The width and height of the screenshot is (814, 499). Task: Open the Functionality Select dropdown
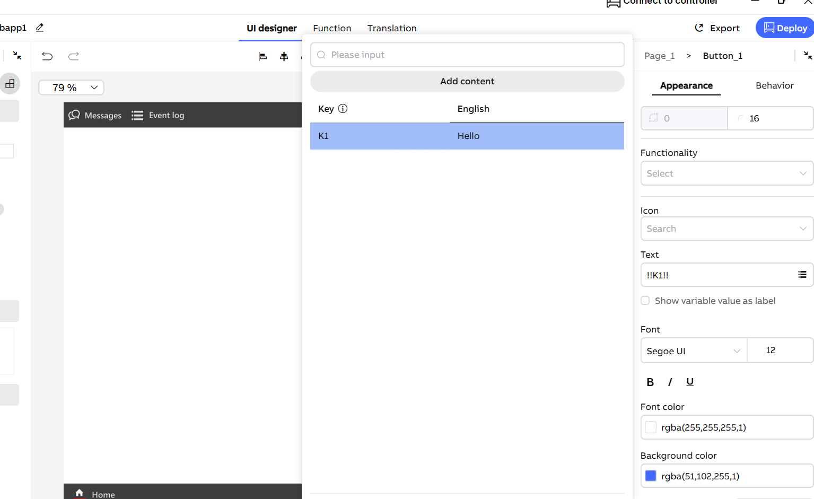coord(727,173)
